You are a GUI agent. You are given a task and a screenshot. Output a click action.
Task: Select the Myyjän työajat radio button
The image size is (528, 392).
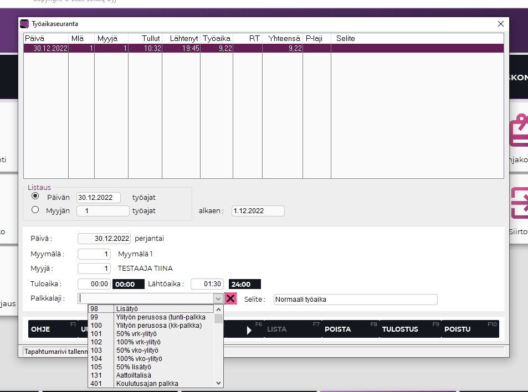[x=35, y=210]
